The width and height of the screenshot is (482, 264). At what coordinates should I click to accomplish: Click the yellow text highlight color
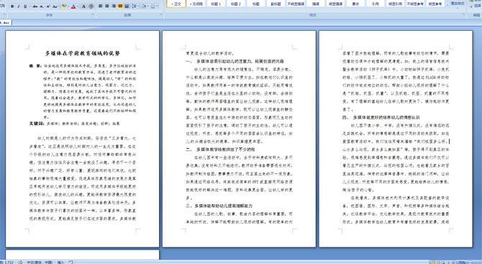(64, 6)
